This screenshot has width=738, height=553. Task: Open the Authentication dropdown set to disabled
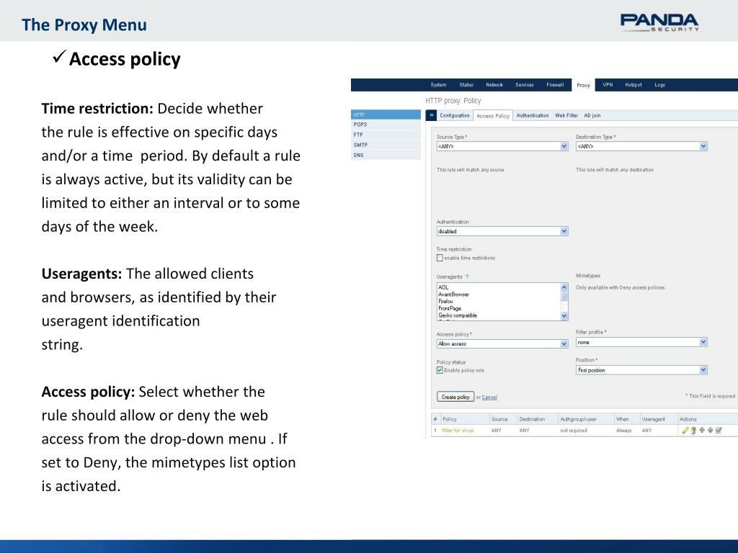click(x=502, y=231)
